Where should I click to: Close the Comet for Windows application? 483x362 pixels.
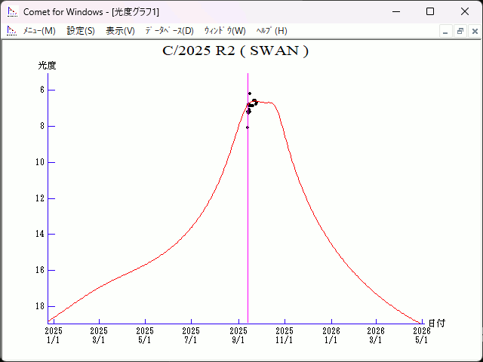[465, 11]
